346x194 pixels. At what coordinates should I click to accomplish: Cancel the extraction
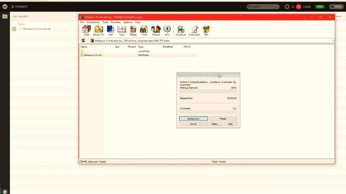(x=194, y=124)
